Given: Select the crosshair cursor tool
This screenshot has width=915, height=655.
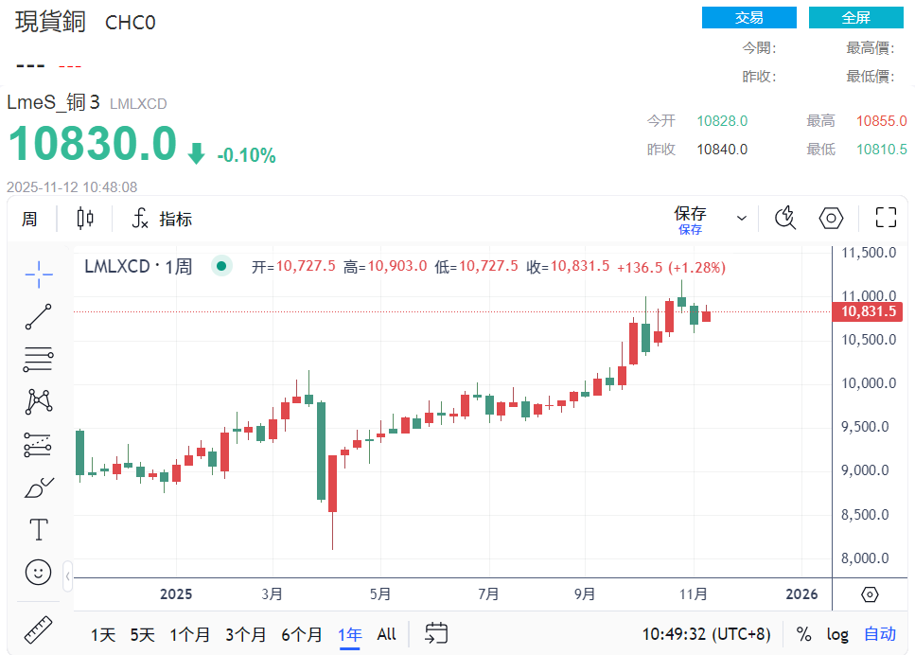Looking at the screenshot, I should click(x=38, y=274).
